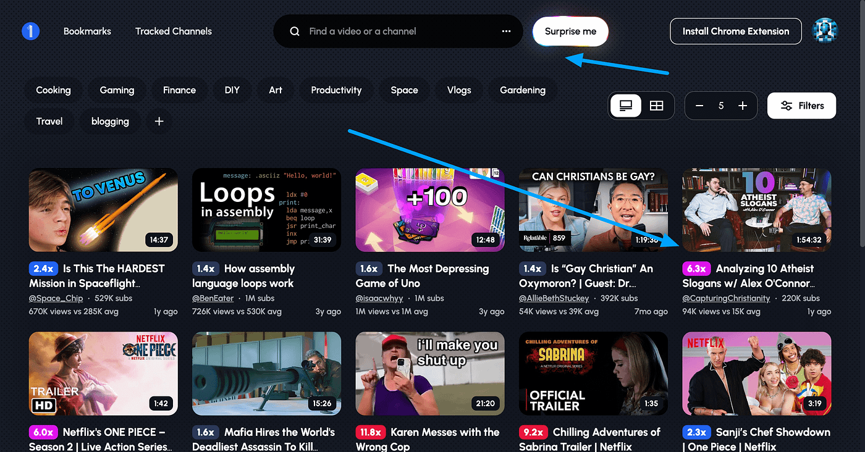
Task: Click the Netflix's ONE PIECE Season 2 title
Action: coord(101,439)
